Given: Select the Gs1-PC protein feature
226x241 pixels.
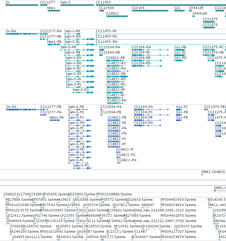Looking at the screenshot, I should tap(179, 110).
